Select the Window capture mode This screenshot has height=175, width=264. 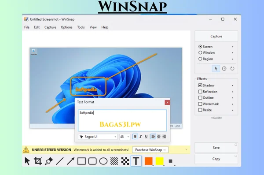pyautogui.click(x=207, y=52)
